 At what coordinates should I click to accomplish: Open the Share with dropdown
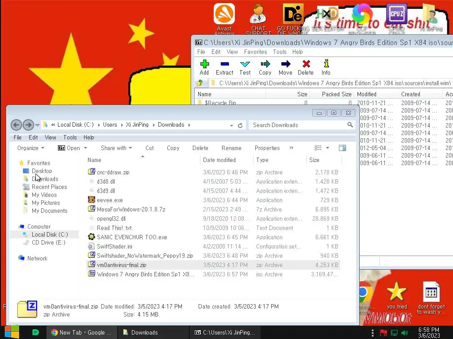[x=116, y=148]
